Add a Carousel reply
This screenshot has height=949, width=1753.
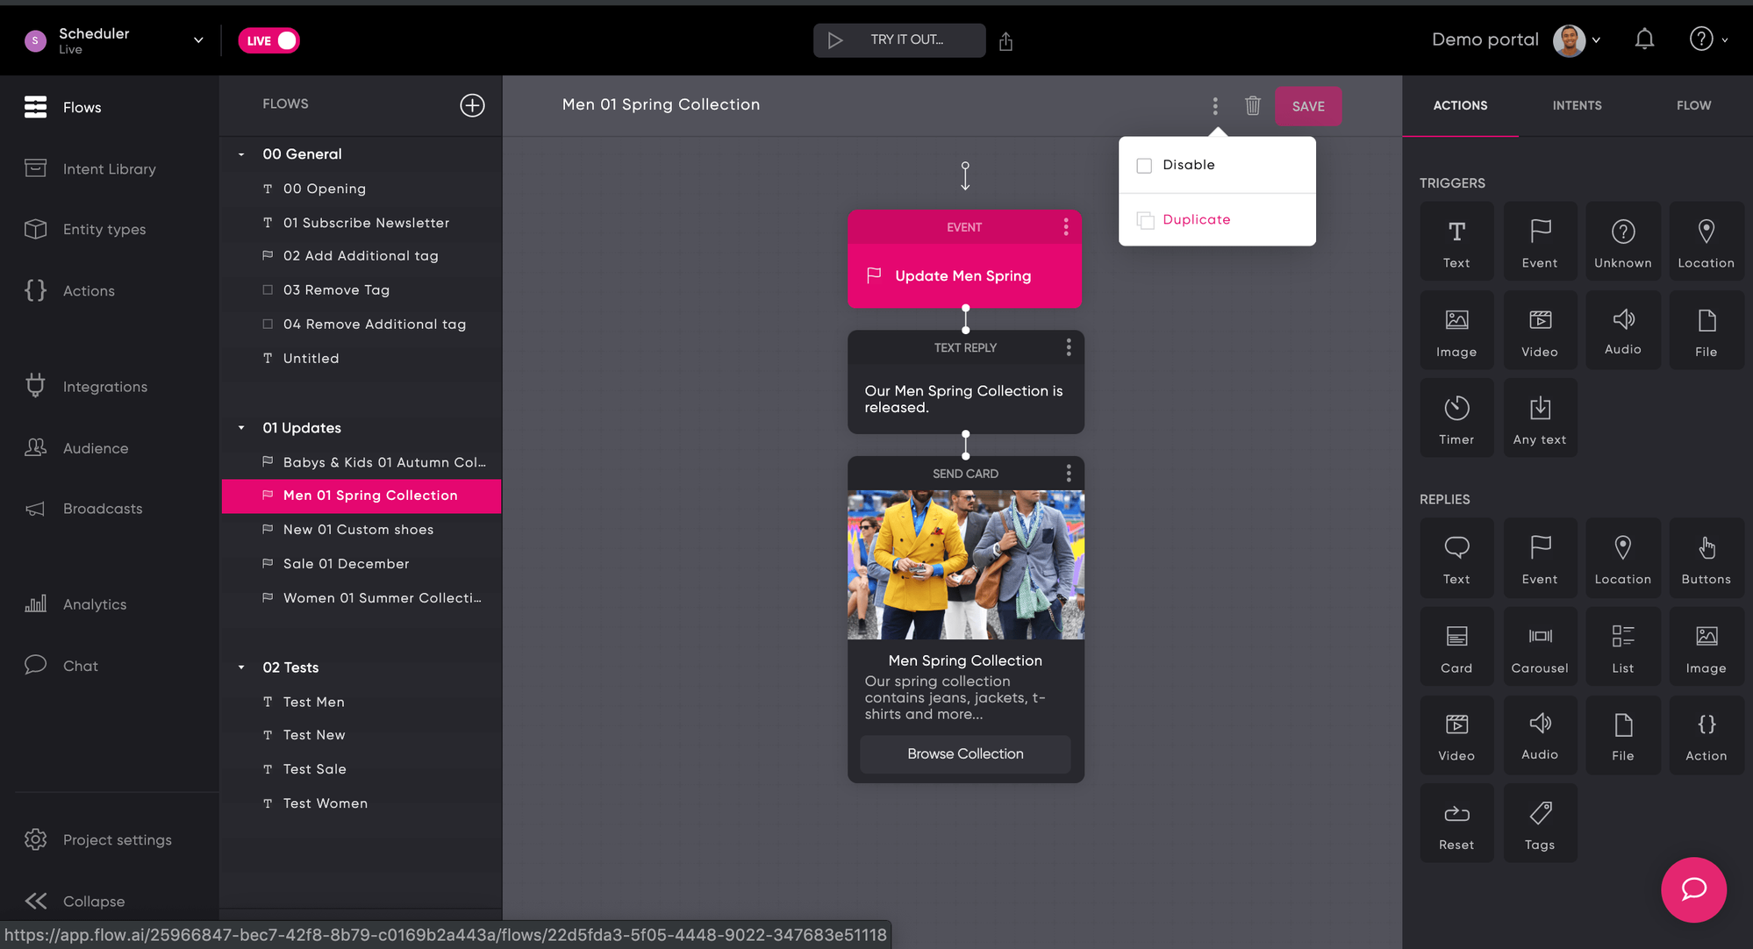pos(1539,646)
